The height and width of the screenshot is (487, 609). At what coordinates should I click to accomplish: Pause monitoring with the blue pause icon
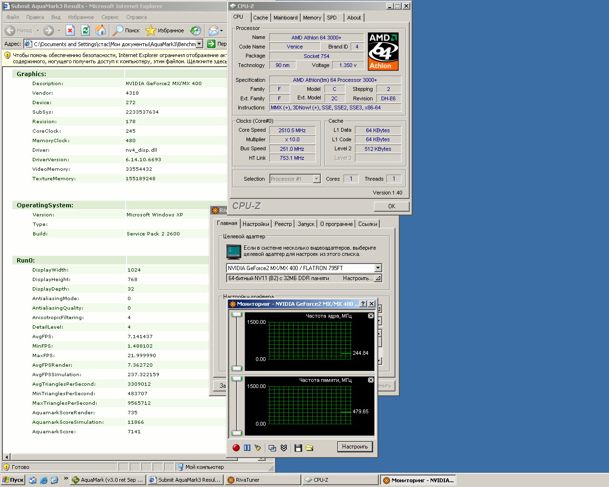247,448
